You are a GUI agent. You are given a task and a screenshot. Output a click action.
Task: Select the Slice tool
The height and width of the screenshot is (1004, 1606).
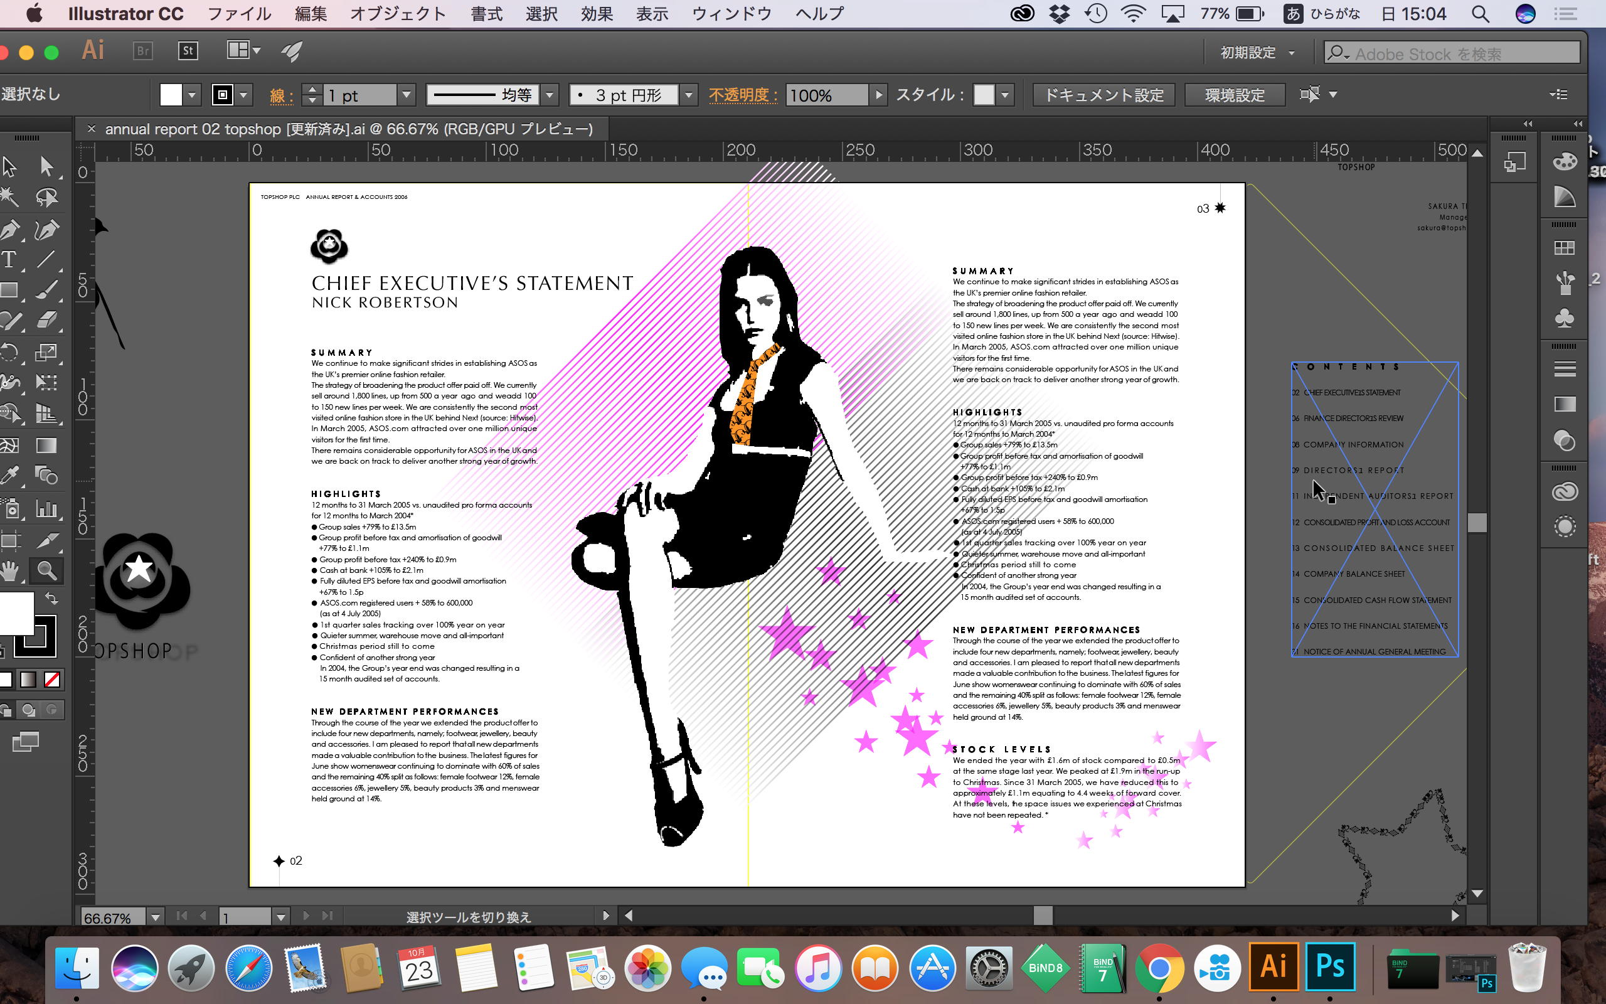coord(46,540)
